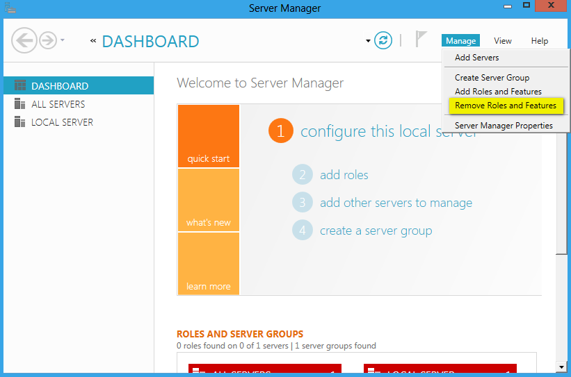Open the Notifications flag icon
Viewport: 571px width, 377px height.
(x=421, y=40)
